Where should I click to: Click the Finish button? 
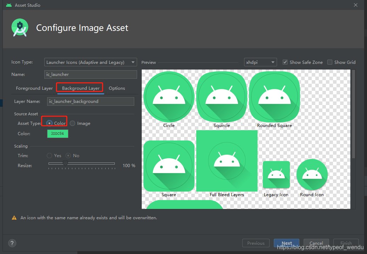coord(346,243)
